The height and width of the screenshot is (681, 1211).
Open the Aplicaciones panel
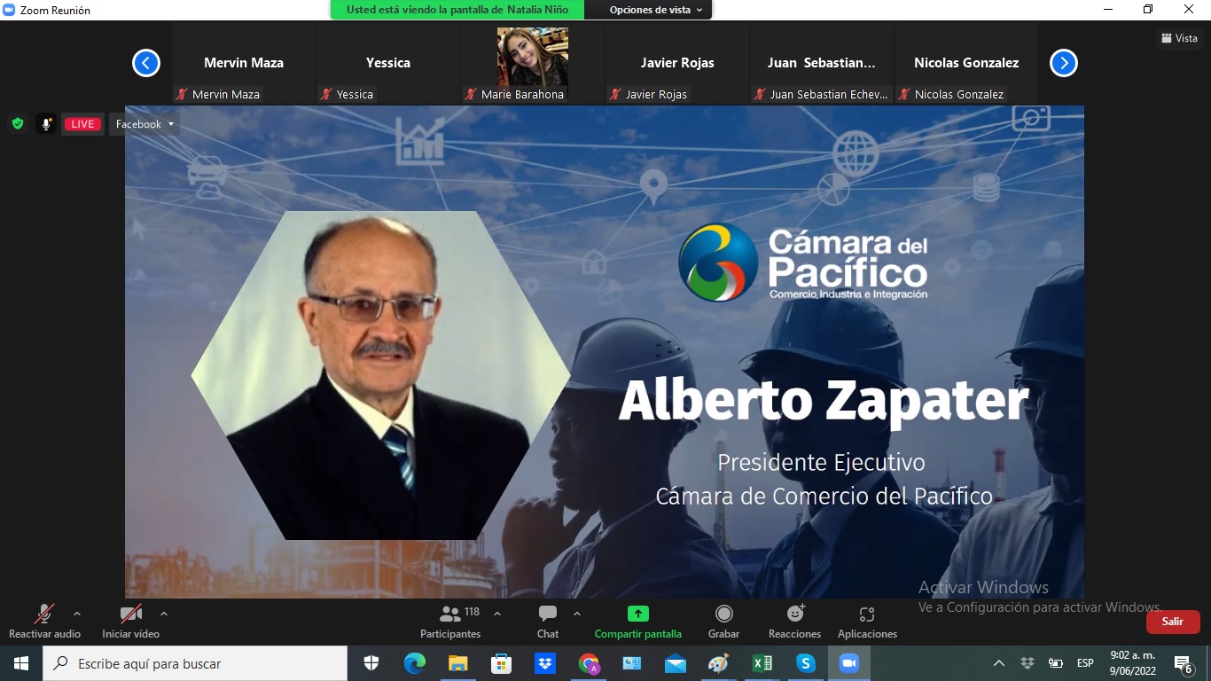click(x=867, y=621)
